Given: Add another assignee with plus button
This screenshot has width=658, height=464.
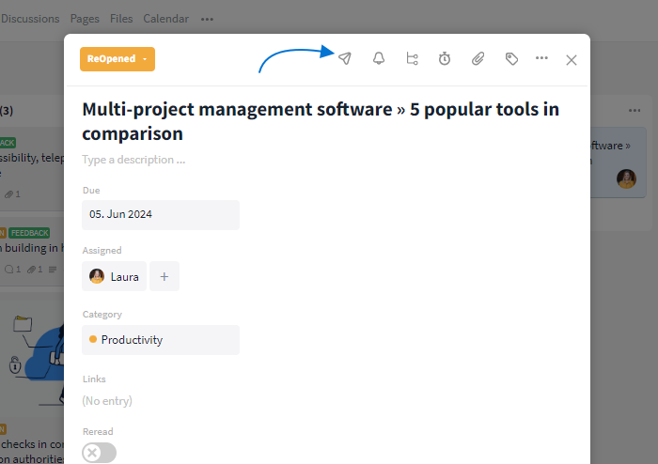Looking at the screenshot, I should click(x=164, y=276).
